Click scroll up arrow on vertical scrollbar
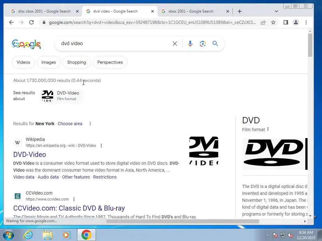 coord(310,31)
